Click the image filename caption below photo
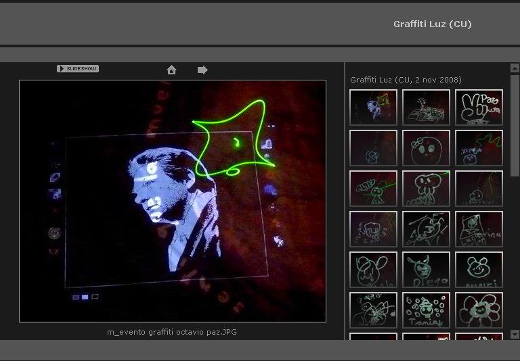Screen dimensions: 520x361 (x=172, y=332)
